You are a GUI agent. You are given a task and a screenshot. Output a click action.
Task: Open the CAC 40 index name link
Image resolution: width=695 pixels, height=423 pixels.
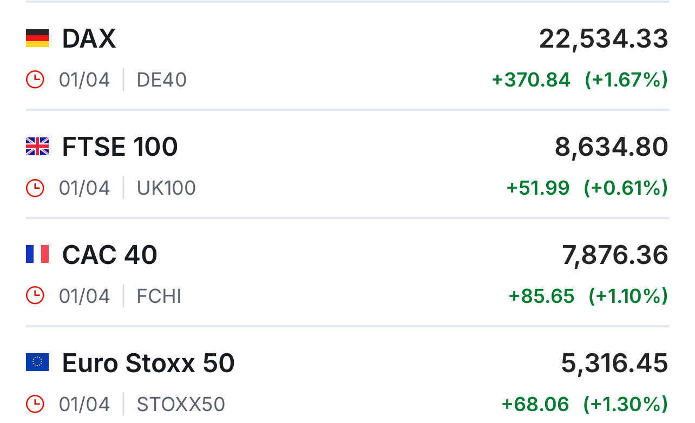click(x=109, y=255)
